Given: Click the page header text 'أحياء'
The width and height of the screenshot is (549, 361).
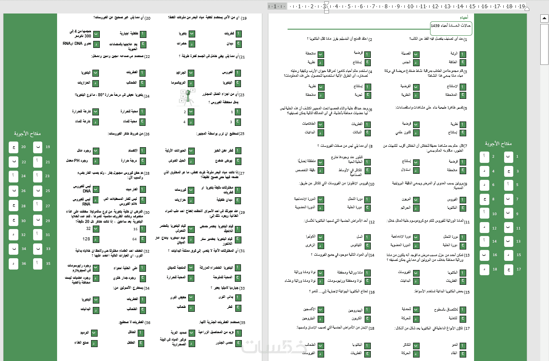Looking at the screenshot, I should 464,18.
